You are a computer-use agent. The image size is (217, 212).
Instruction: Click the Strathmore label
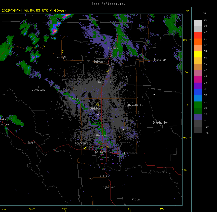click(x=130, y=153)
